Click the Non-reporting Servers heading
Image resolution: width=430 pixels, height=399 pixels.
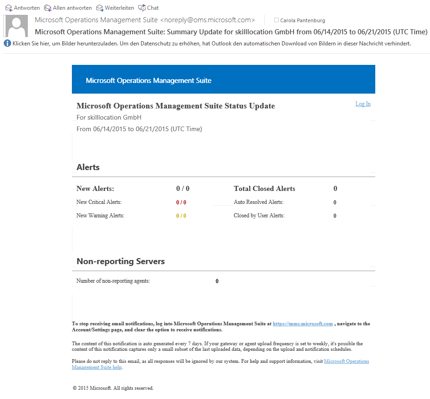click(x=121, y=261)
